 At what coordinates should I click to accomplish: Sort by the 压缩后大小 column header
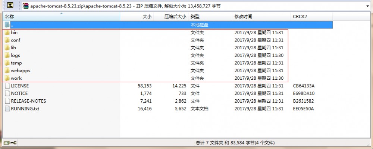[x=171, y=17]
